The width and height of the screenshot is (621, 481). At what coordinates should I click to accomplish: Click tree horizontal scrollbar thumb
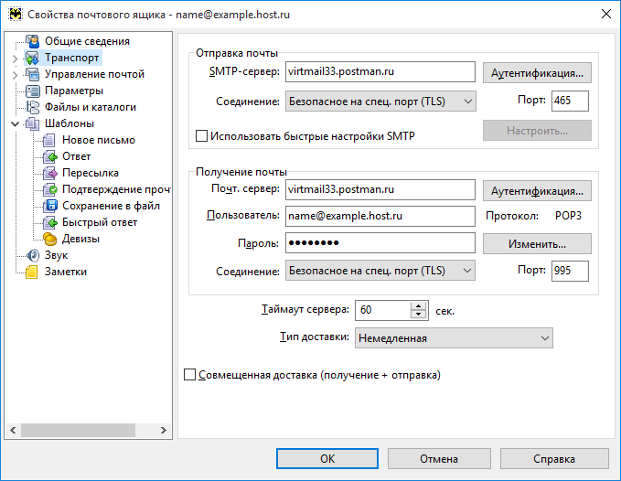pos(78,430)
